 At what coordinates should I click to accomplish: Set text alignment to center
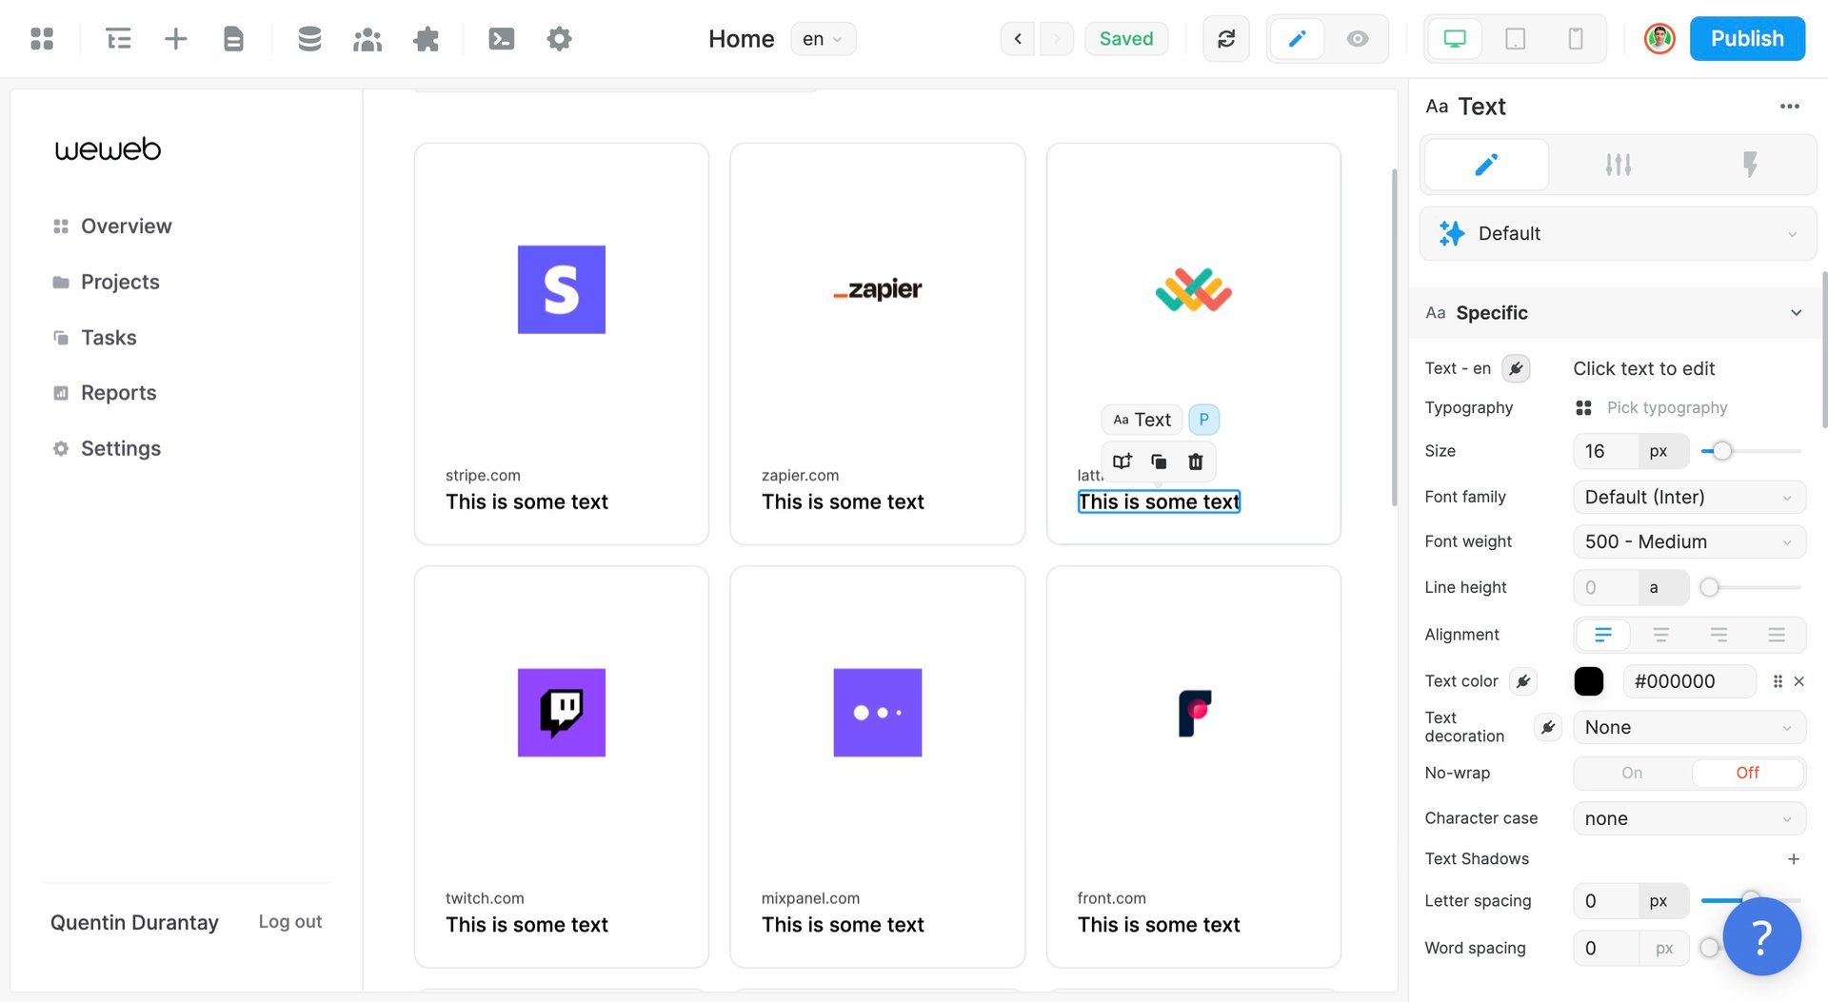(1660, 635)
